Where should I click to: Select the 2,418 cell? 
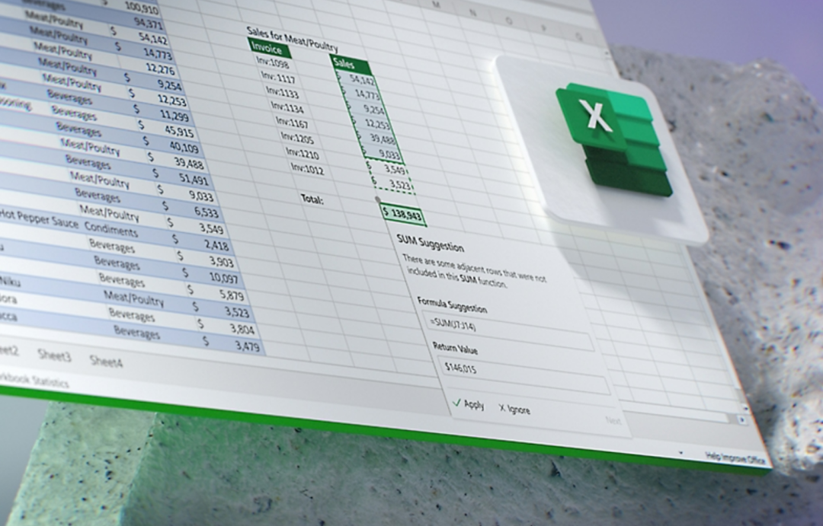[216, 245]
